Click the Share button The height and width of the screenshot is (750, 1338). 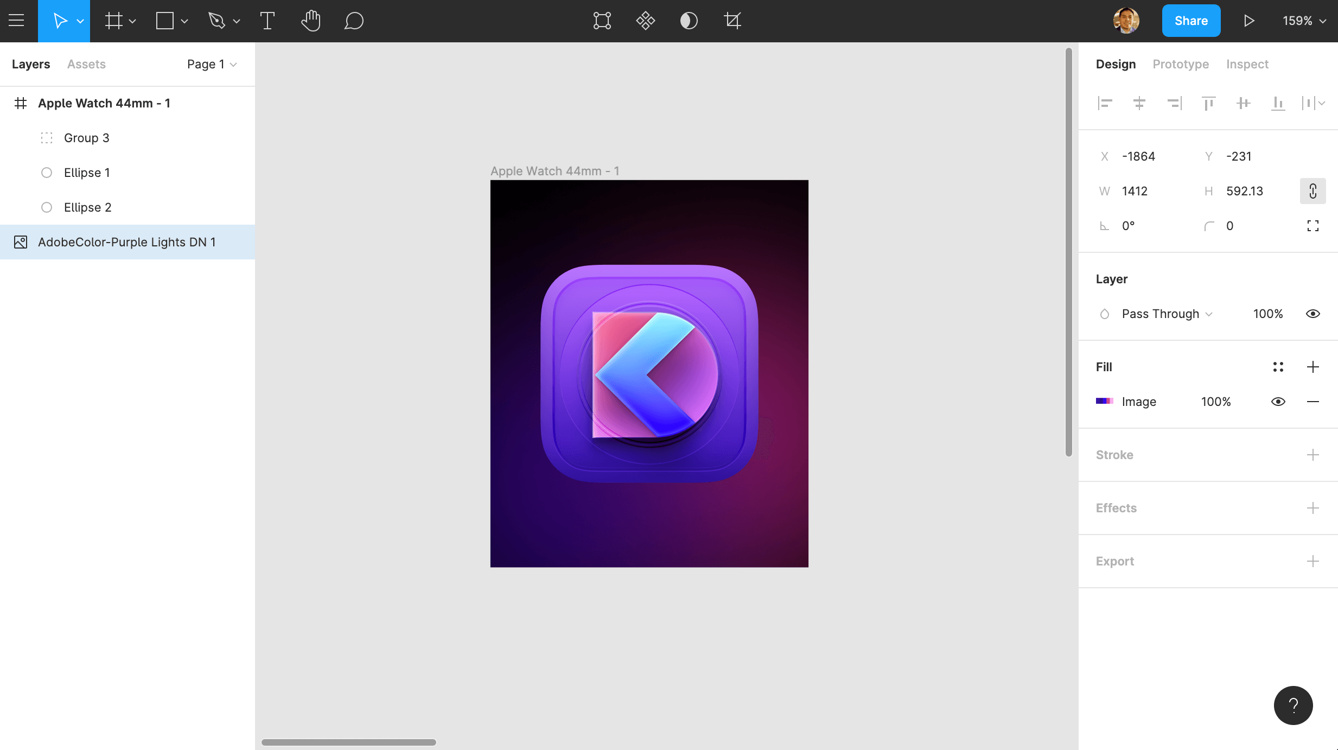pyautogui.click(x=1191, y=21)
